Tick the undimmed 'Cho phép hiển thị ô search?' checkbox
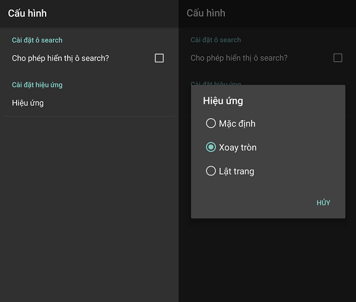Screen dimensions: 356x302 click(159, 58)
